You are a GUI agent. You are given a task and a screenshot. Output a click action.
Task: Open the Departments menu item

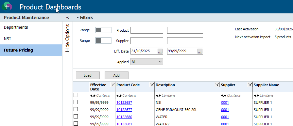coord(31,27)
